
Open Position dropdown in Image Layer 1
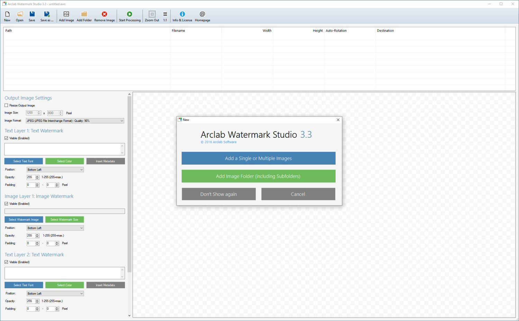pyautogui.click(x=55, y=228)
